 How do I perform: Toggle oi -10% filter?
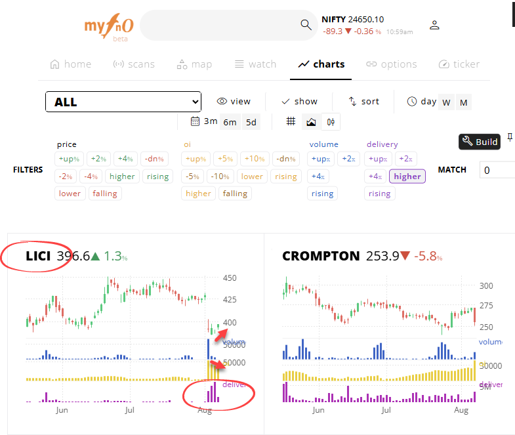(220, 176)
